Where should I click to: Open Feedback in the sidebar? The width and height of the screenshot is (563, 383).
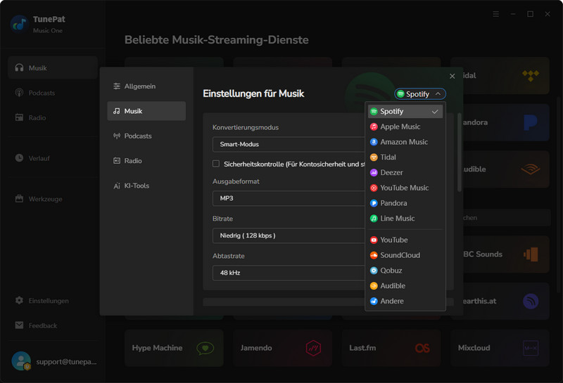point(53,325)
